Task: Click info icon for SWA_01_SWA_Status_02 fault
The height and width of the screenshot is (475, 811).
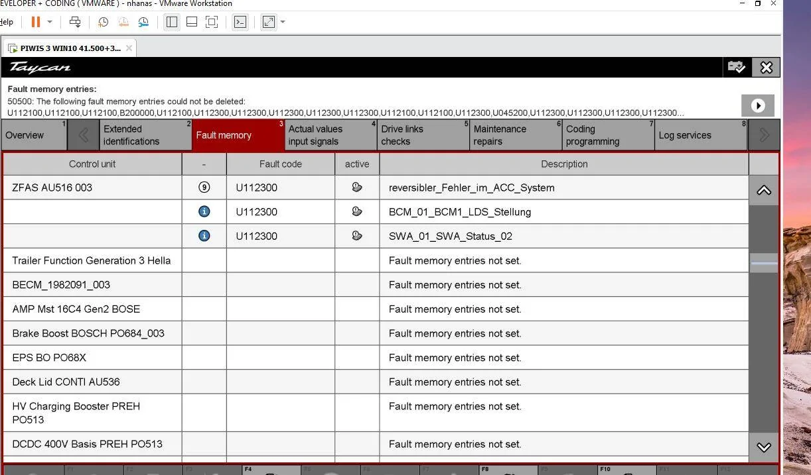Action: 204,236
